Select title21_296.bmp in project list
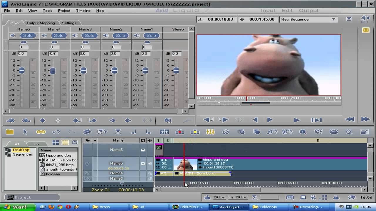This screenshot has height=211, width=376. [60, 165]
